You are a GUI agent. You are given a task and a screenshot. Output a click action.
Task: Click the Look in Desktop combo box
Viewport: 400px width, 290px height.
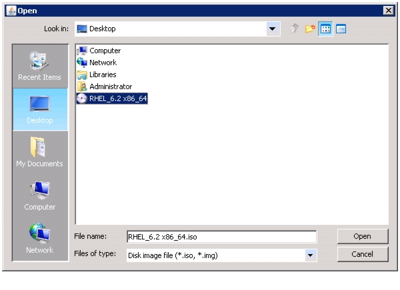click(177, 29)
